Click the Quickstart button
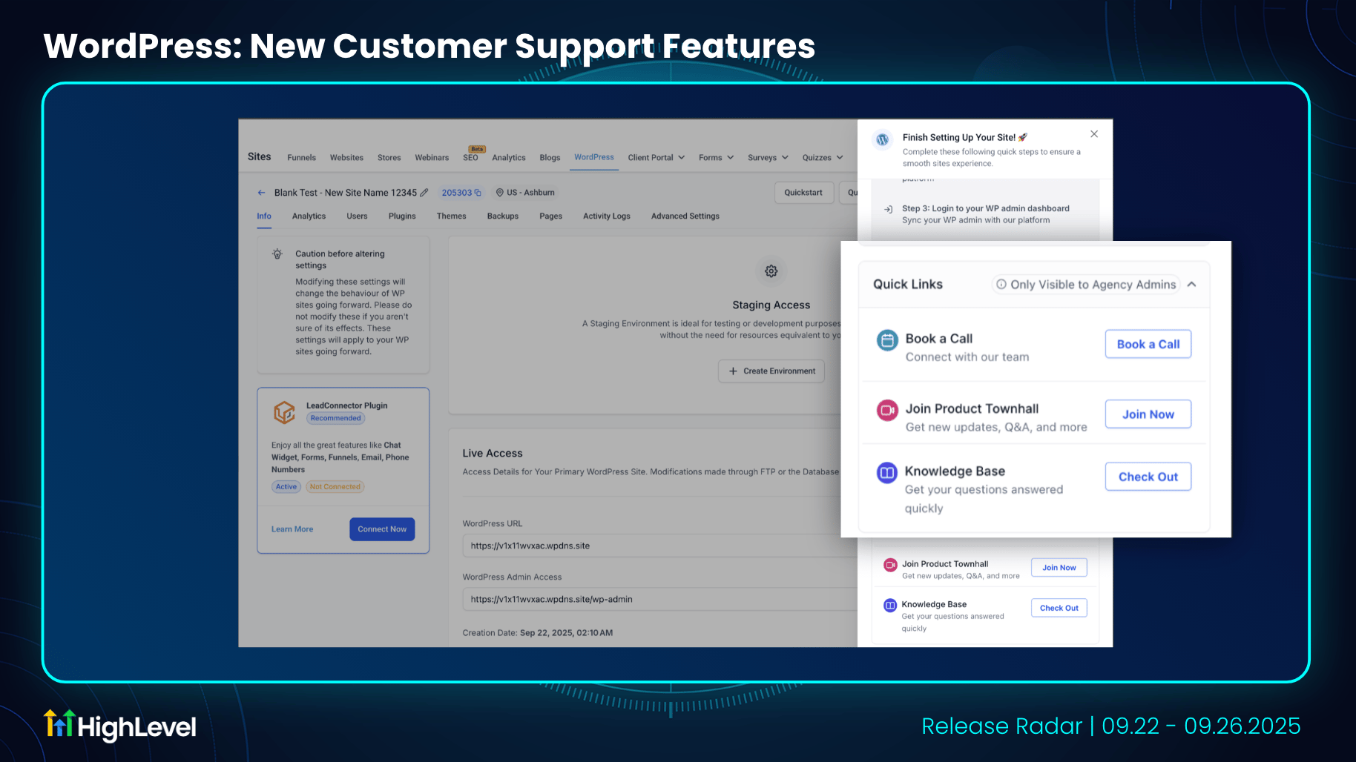 coord(803,193)
